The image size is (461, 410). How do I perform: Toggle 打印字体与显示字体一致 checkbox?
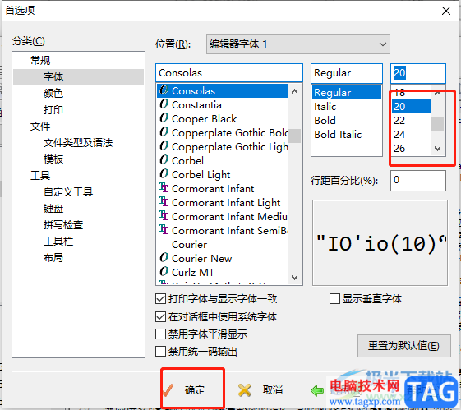pos(216,299)
